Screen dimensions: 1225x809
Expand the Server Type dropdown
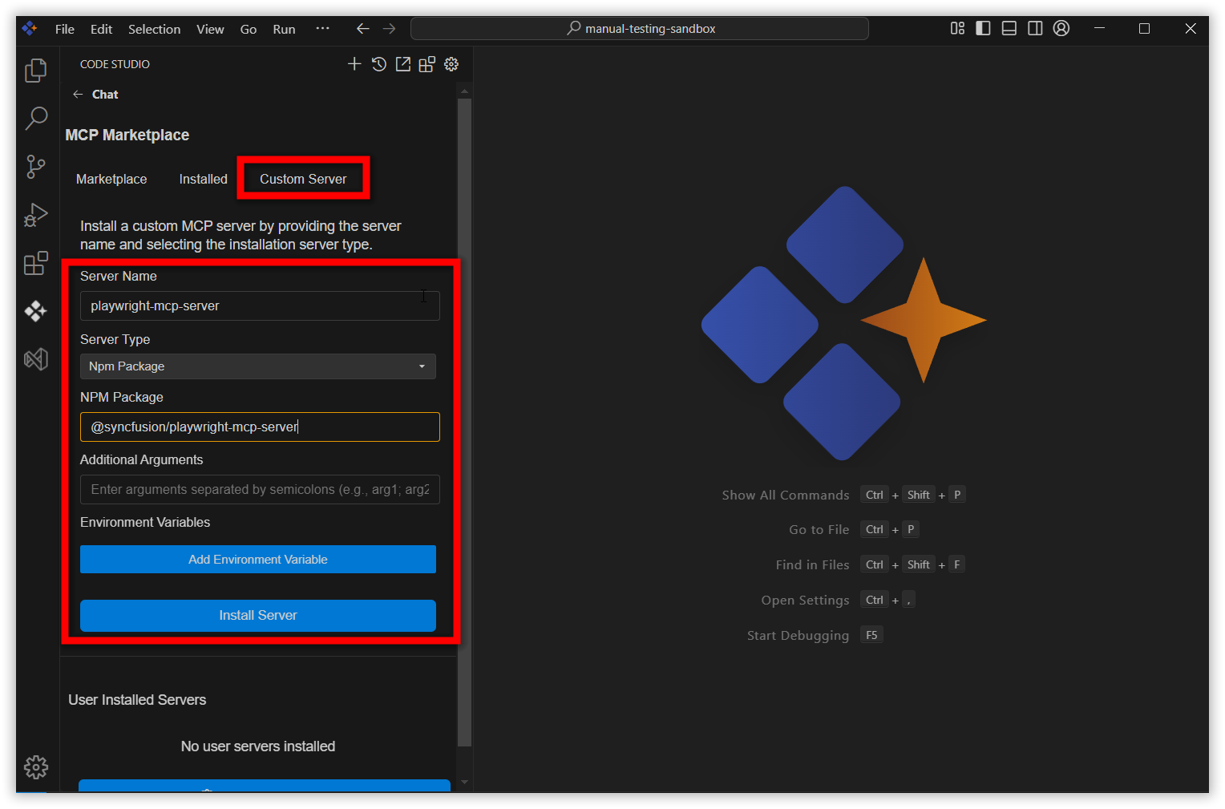(x=258, y=366)
